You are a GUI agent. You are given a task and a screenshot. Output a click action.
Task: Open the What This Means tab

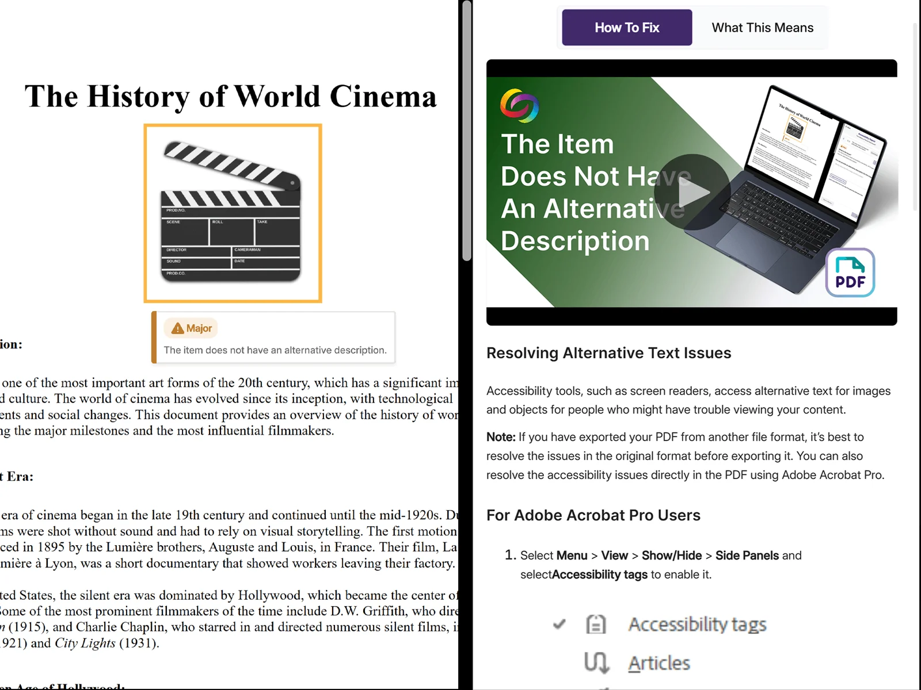click(762, 28)
